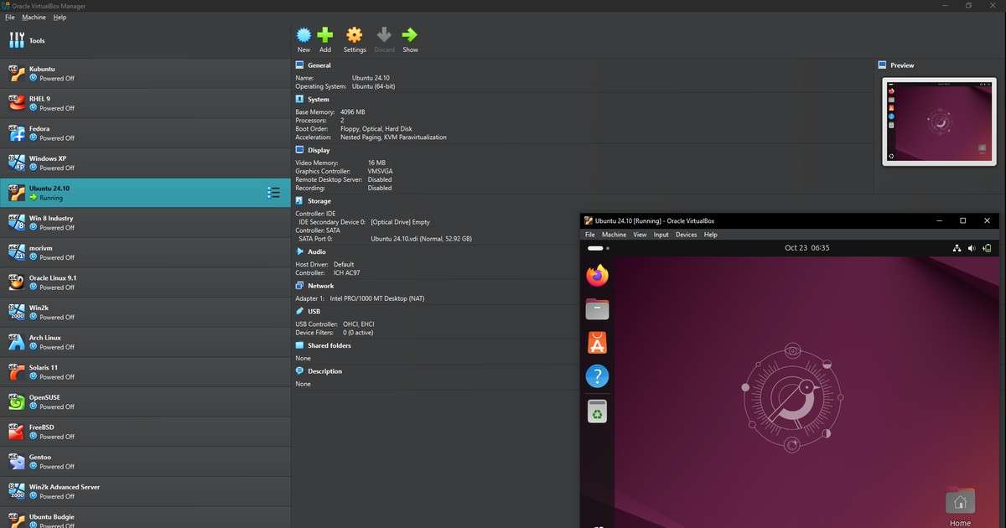Click the Ubuntu VM preview thumbnail

pos(939,121)
